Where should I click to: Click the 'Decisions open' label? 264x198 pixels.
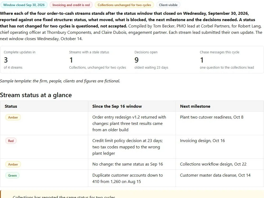coord(146,52)
